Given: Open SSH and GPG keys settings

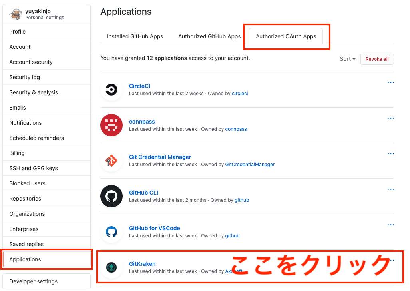Looking at the screenshot, I should [x=46, y=168].
